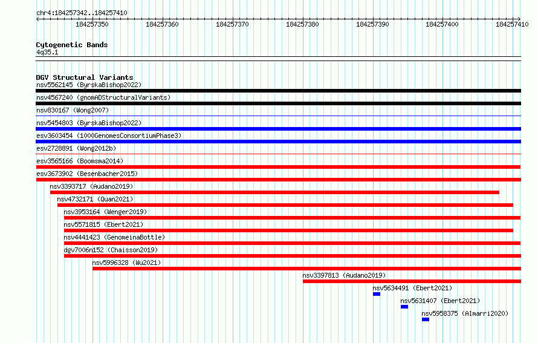Click the red bar under esv3673902
Image resolution: width=538 pixels, height=343 pixels.
pyautogui.click(x=278, y=180)
